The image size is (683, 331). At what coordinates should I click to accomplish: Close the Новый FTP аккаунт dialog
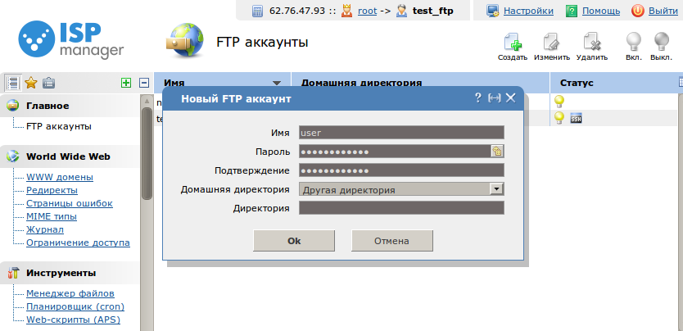pos(510,98)
